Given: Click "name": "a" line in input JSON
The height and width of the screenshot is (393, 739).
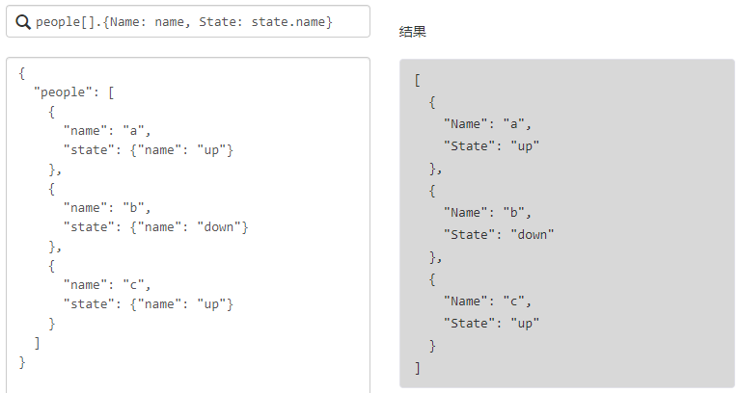Looking at the screenshot, I should 107,130.
